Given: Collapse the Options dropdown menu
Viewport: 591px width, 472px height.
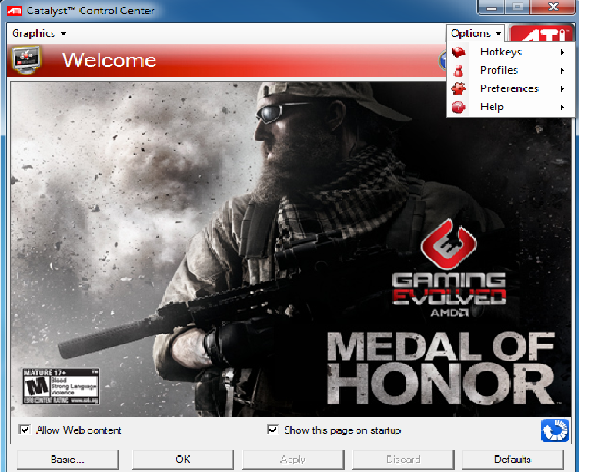Looking at the screenshot, I should [476, 34].
